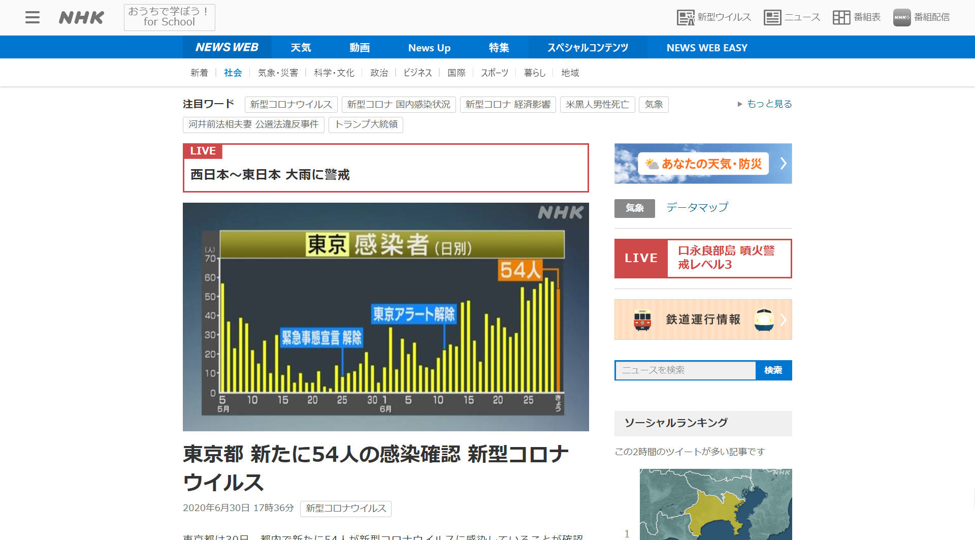The image size is (975, 540).
Task: Click the ニュースを検索 search field
Action: pyautogui.click(x=685, y=370)
